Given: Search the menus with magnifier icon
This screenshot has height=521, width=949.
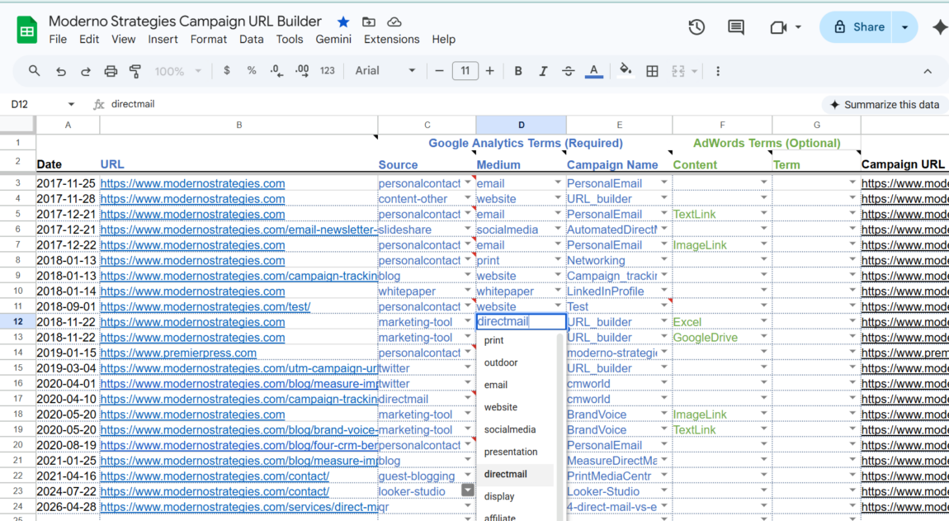Looking at the screenshot, I should (34, 71).
